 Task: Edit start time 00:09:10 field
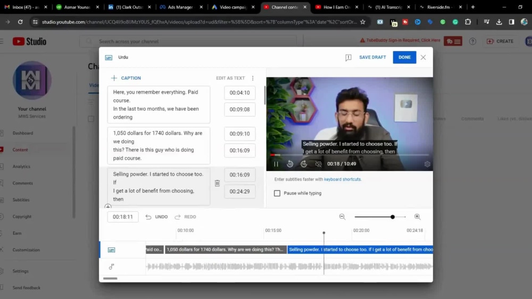[x=239, y=134]
